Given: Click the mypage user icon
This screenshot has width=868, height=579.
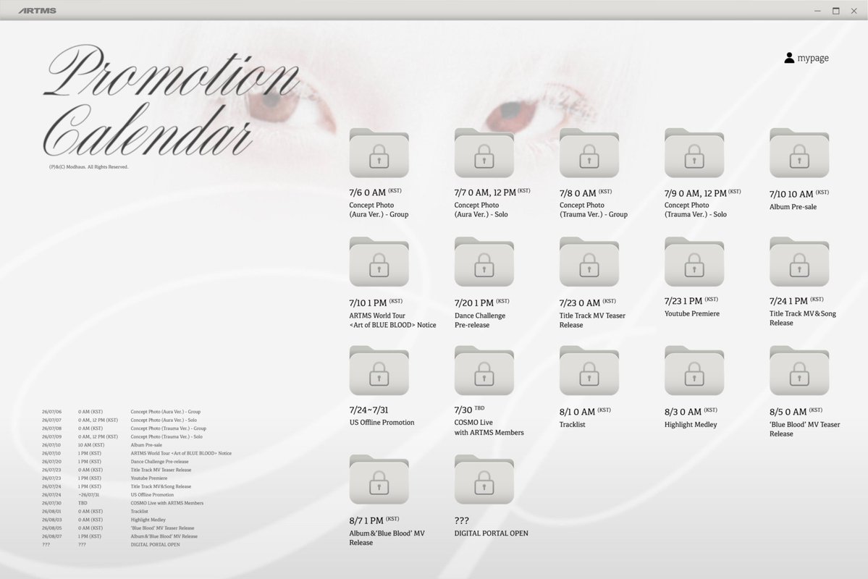Looking at the screenshot, I should pyautogui.click(x=789, y=58).
